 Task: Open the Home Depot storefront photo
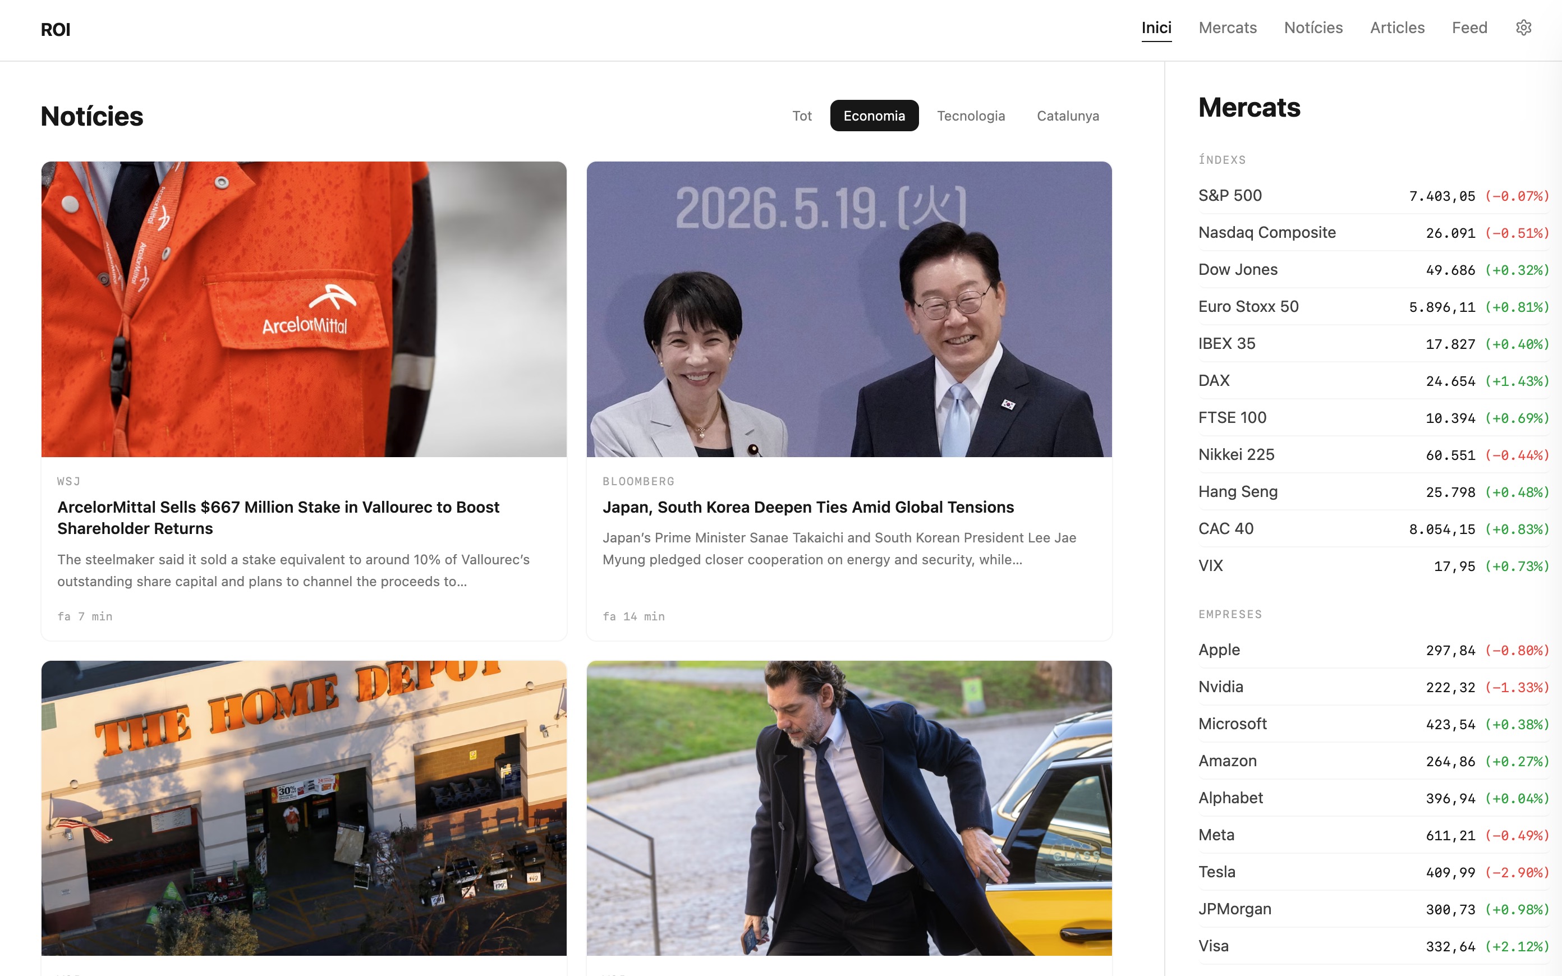tap(304, 808)
